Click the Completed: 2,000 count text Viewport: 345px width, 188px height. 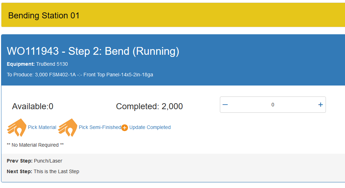[149, 106]
